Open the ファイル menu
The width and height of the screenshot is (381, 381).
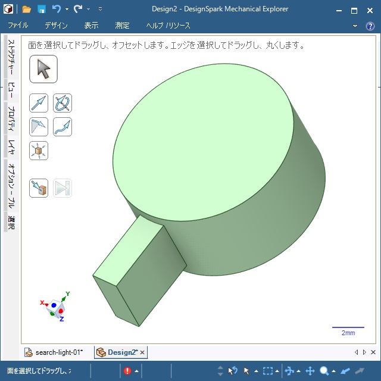(18, 26)
